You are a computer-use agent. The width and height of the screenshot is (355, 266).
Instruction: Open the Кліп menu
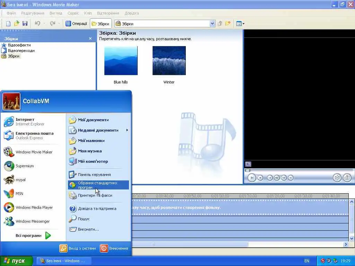pos(88,13)
